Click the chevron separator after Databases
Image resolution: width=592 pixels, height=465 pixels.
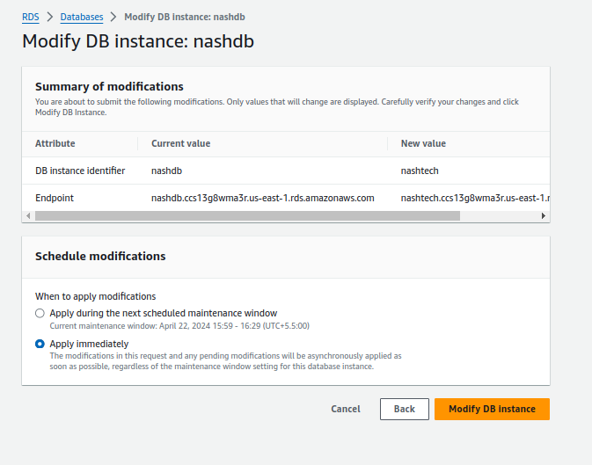(x=113, y=17)
